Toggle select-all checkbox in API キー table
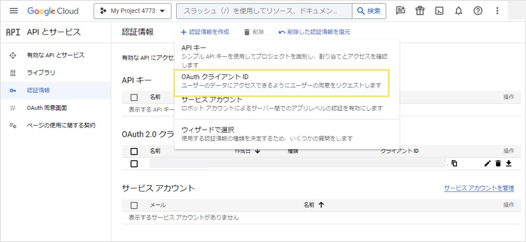The width and height of the screenshot is (526, 242). click(x=134, y=97)
